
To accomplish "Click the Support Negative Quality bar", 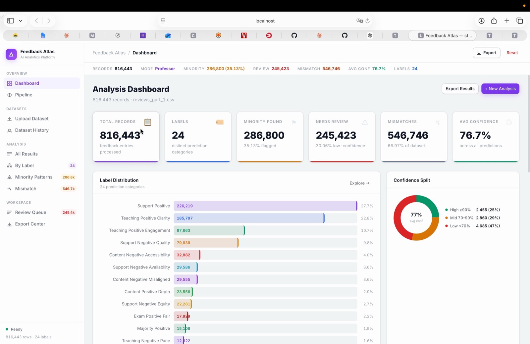I will point(206,243).
